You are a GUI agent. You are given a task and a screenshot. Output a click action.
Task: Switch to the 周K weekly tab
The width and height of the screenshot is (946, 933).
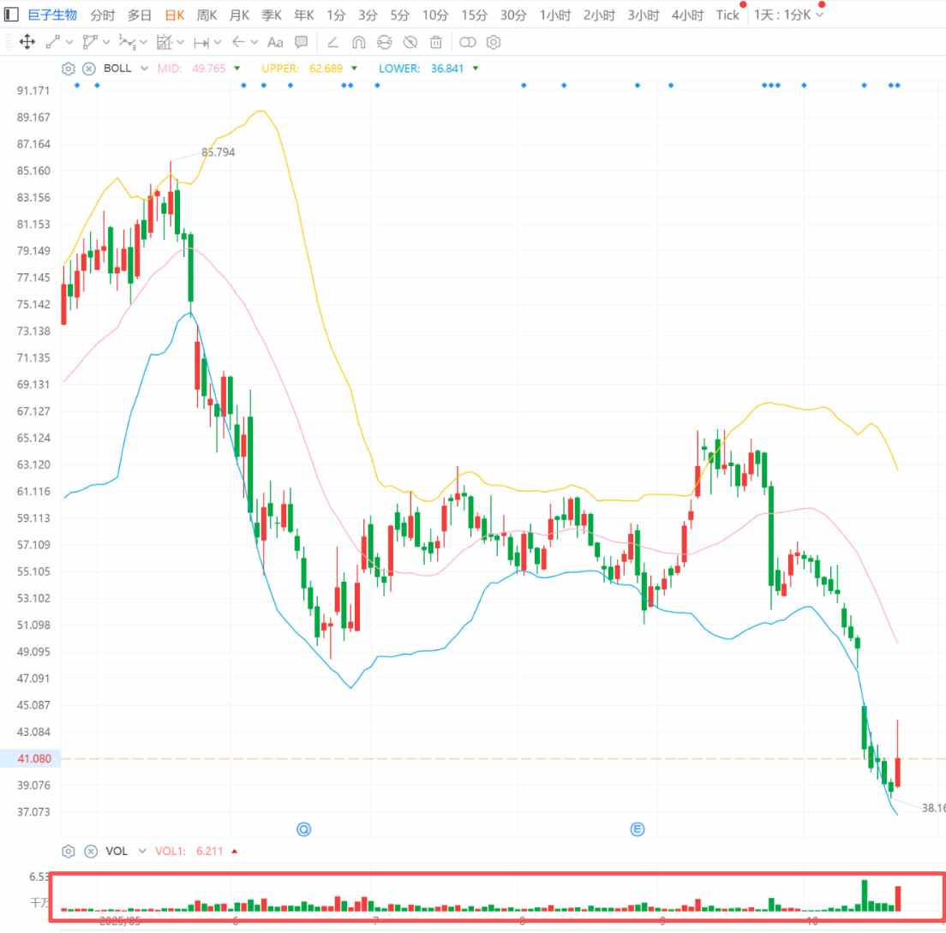(x=207, y=15)
